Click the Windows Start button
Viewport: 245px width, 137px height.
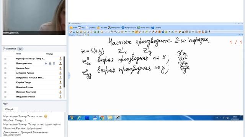pos(72,118)
